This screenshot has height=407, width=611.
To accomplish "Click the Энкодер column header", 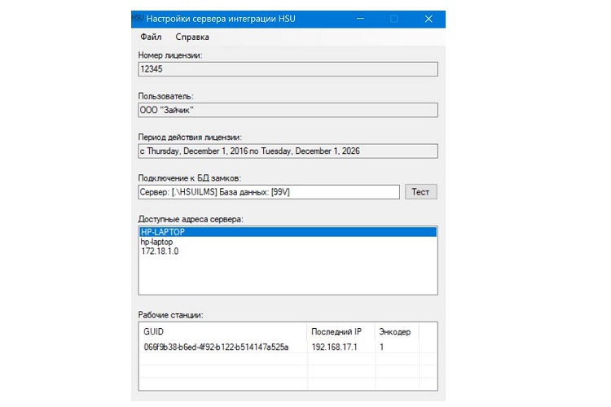I will (395, 332).
